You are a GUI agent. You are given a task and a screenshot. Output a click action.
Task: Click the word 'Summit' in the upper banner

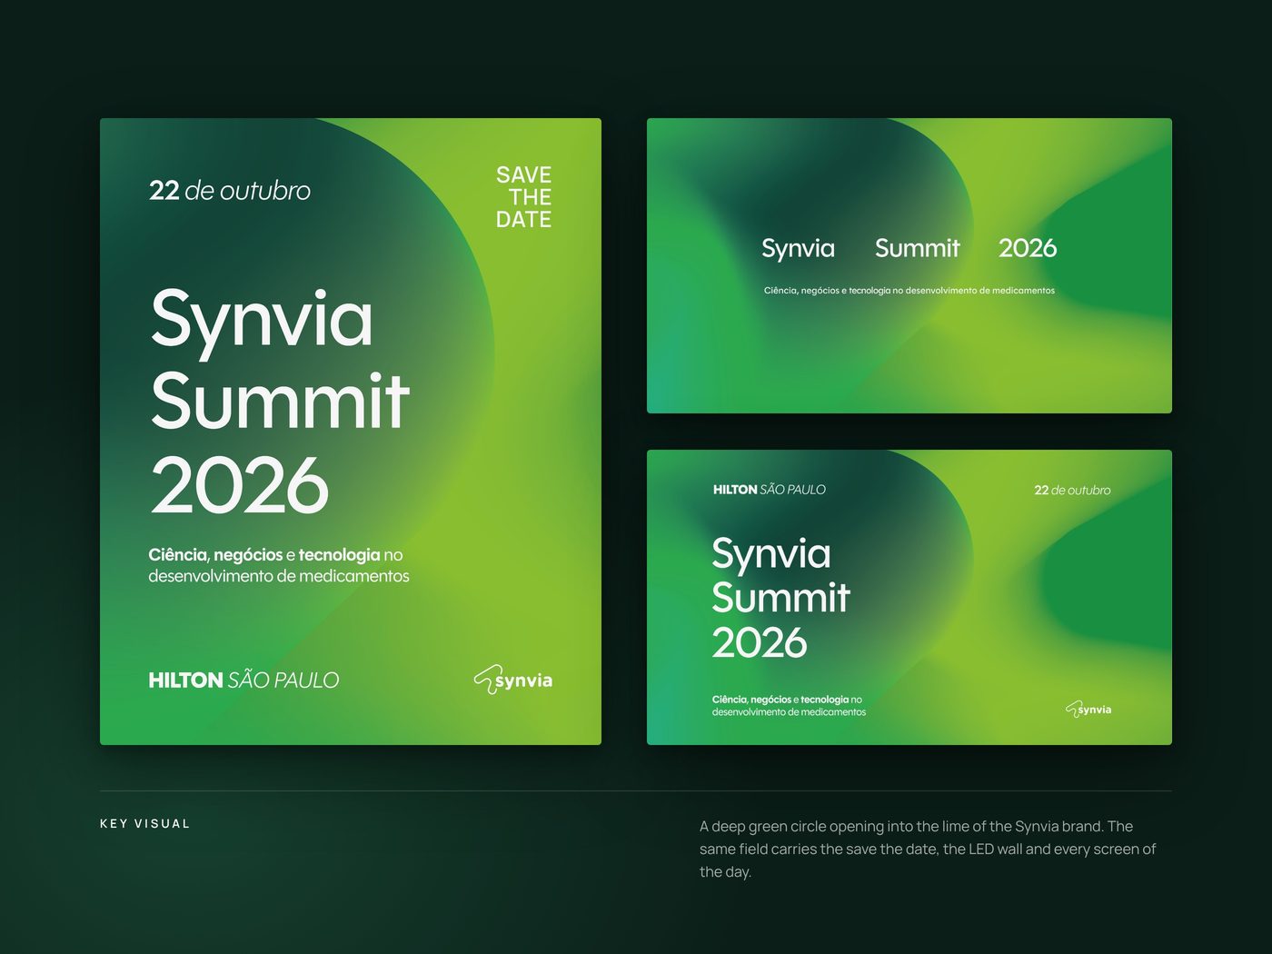coord(917,248)
